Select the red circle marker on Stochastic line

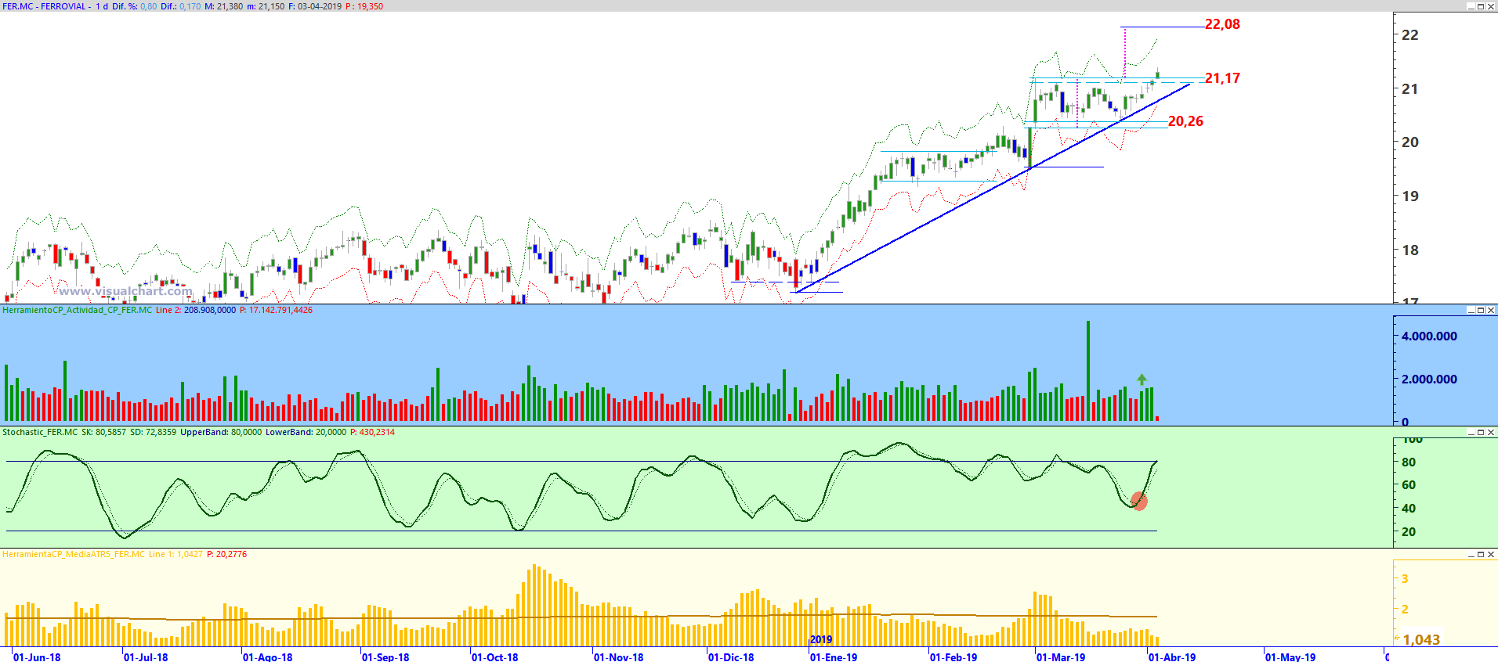[x=1139, y=501]
